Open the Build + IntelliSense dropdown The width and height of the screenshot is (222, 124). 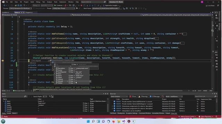174,96
